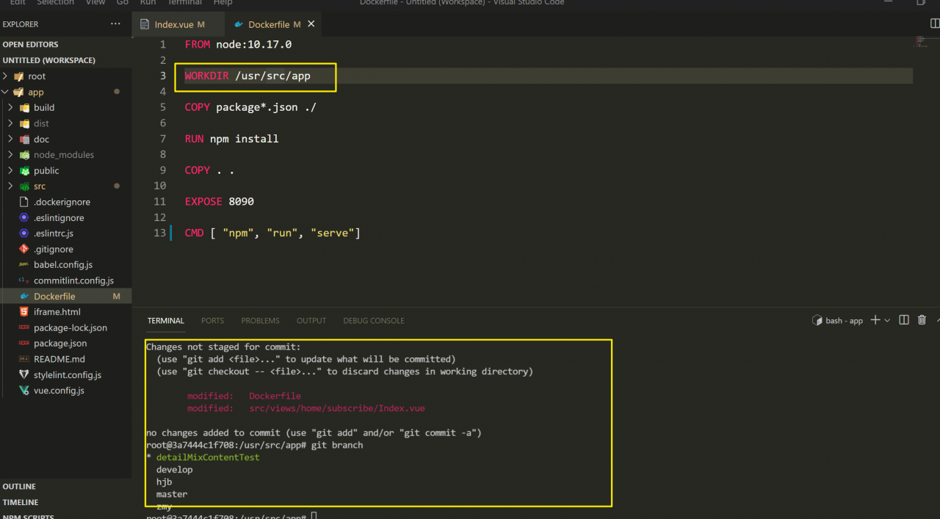
Task: Create a new terminal with plus icon
Action: pyautogui.click(x=875, y=320)
